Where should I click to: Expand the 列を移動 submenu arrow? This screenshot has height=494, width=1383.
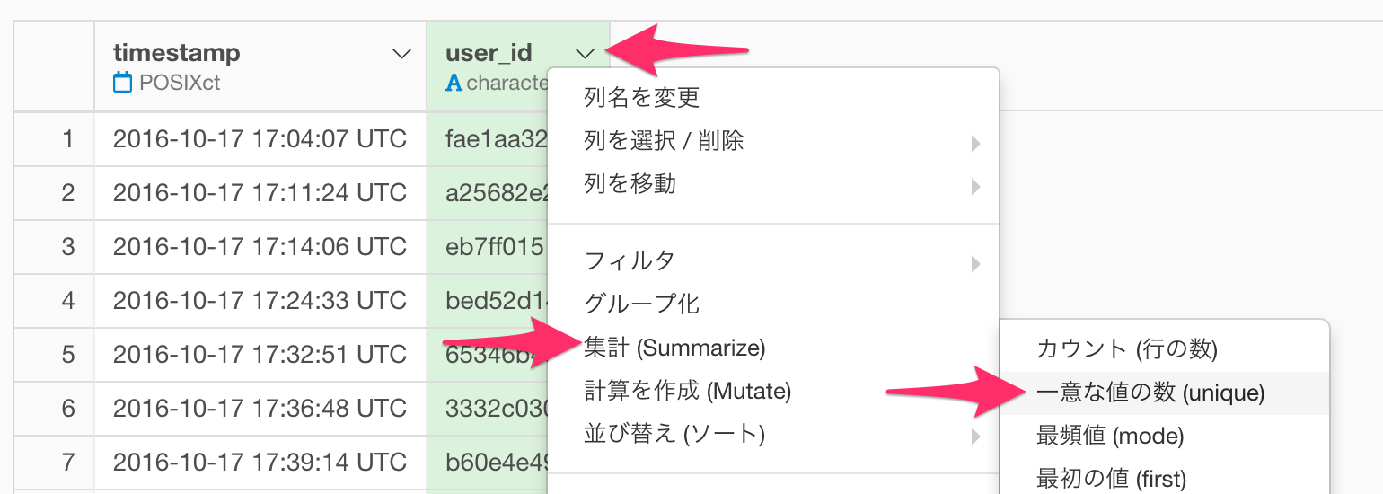tap(975, 188)
